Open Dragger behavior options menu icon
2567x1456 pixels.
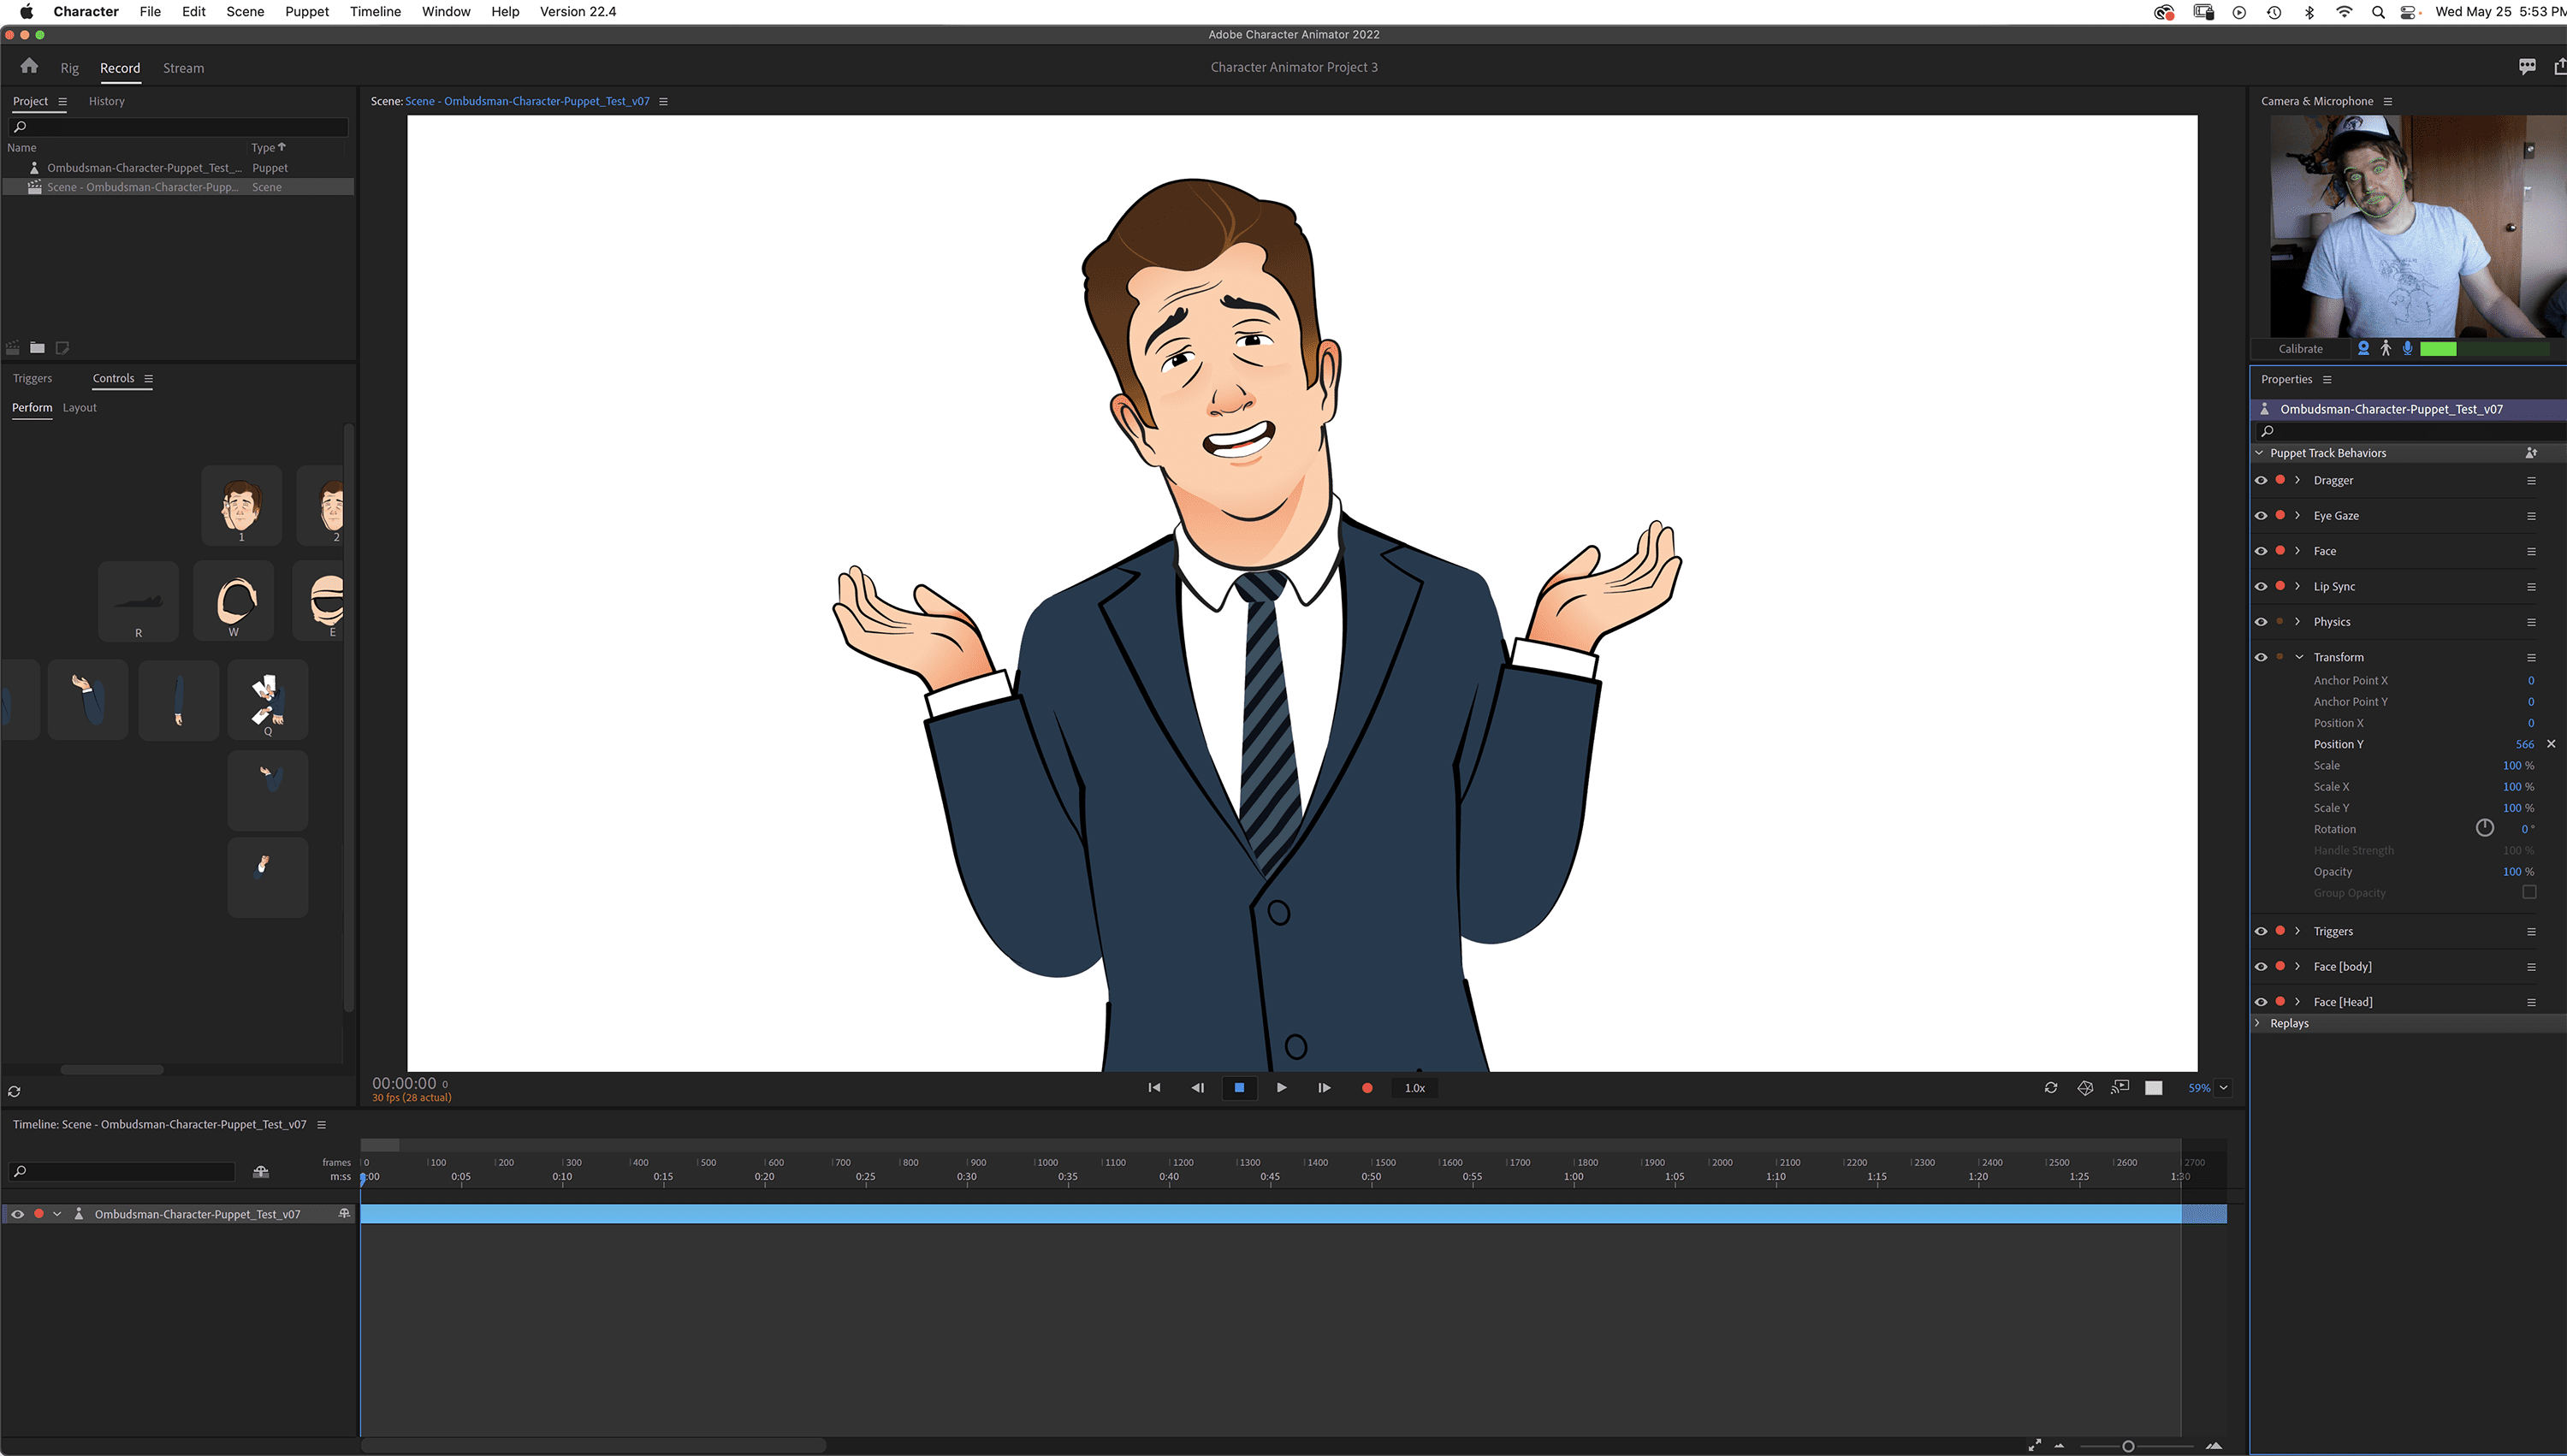2531,481
